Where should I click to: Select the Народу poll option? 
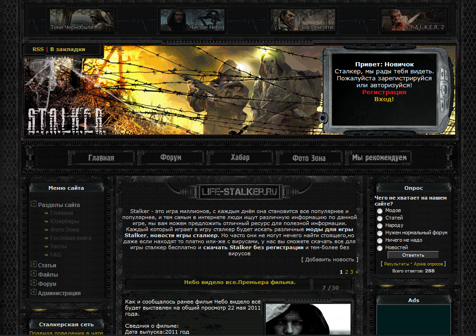(379, 226)
